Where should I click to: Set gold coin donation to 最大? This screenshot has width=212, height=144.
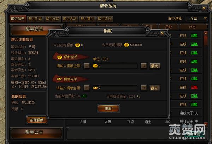click(154, 66)
